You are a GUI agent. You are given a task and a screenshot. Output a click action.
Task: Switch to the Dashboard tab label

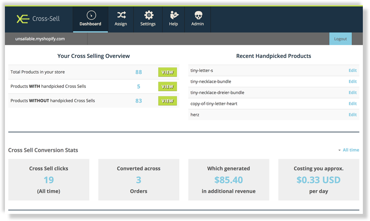(90, 24)
